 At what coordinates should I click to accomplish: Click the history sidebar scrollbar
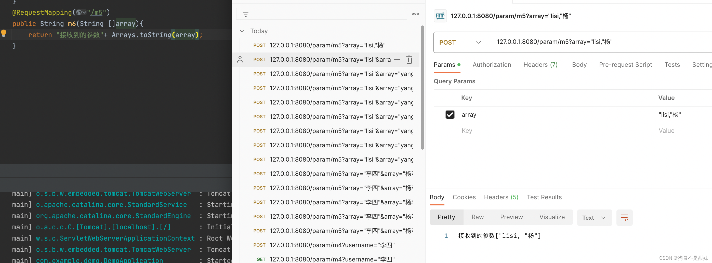tap(422, 87)
